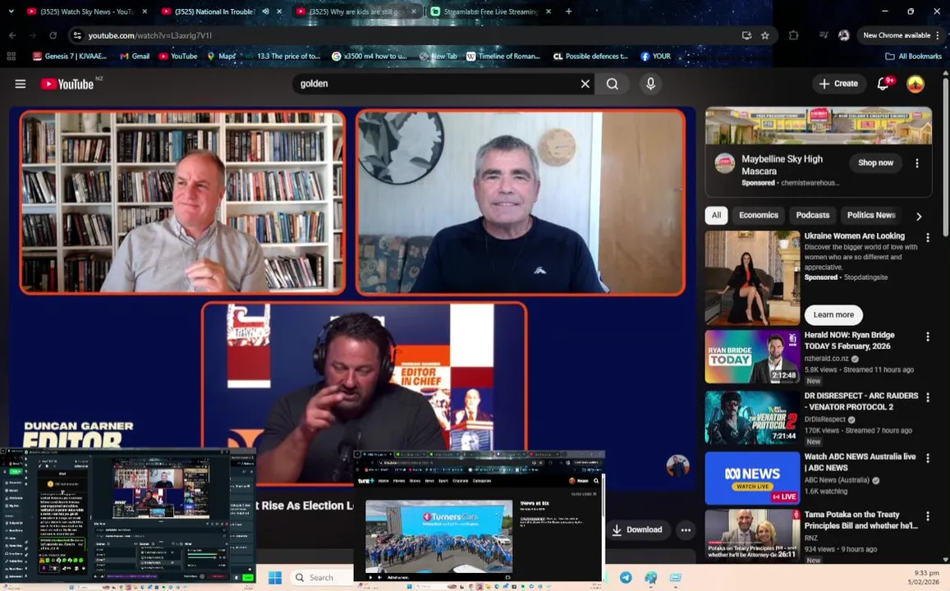Open the Apps grid in bookmarks bar
This screenshot has height=591, width=950.
click(x=11, y=57)
